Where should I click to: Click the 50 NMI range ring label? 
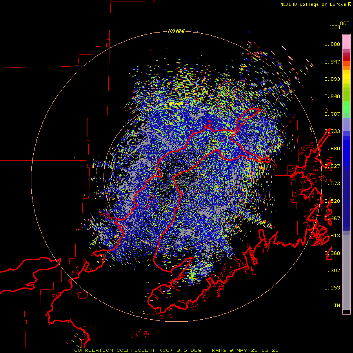coord(176,104)
